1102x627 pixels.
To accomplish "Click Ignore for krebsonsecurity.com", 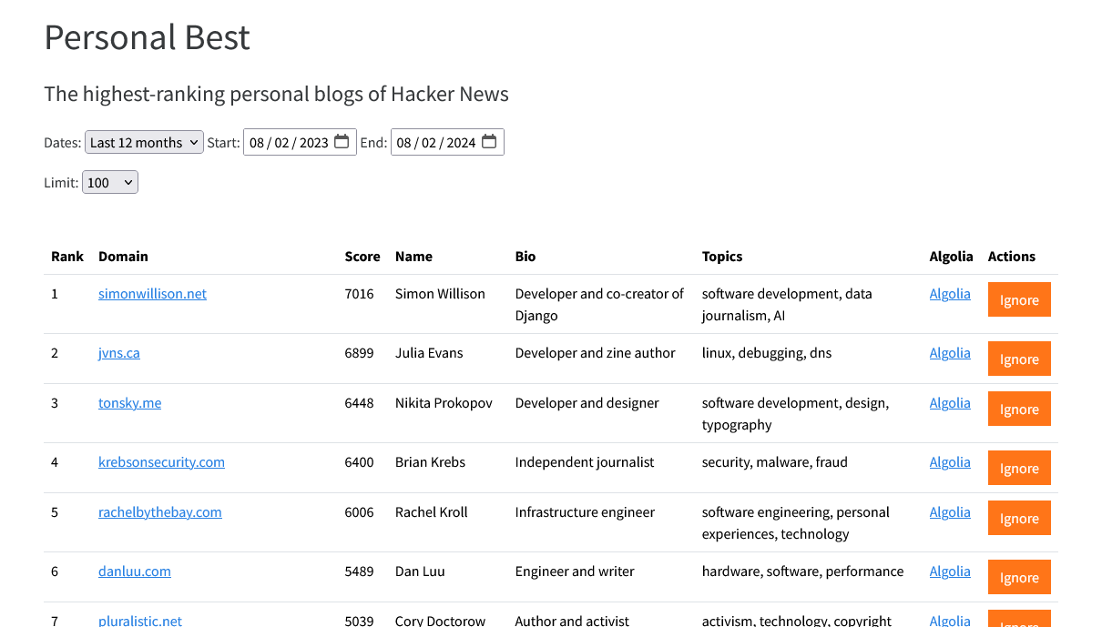I will [x=1019, y=469].
